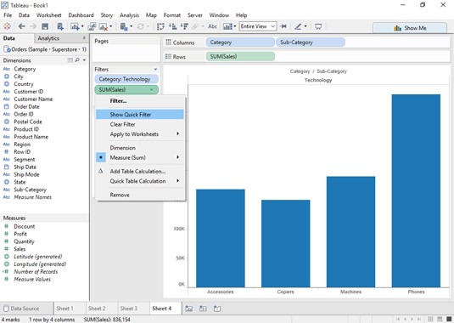Open the Analysis menu
This screenshot has height=323, width=454.
coord(129,15)
